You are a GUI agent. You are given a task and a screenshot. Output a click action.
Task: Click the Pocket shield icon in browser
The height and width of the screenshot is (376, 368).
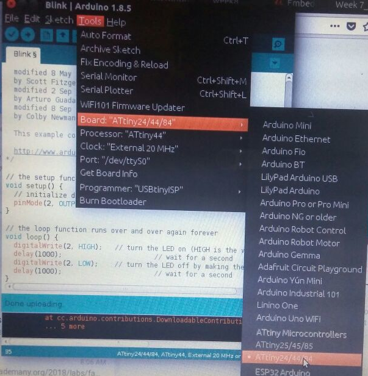pyautogui.click(x=351, y=26)
